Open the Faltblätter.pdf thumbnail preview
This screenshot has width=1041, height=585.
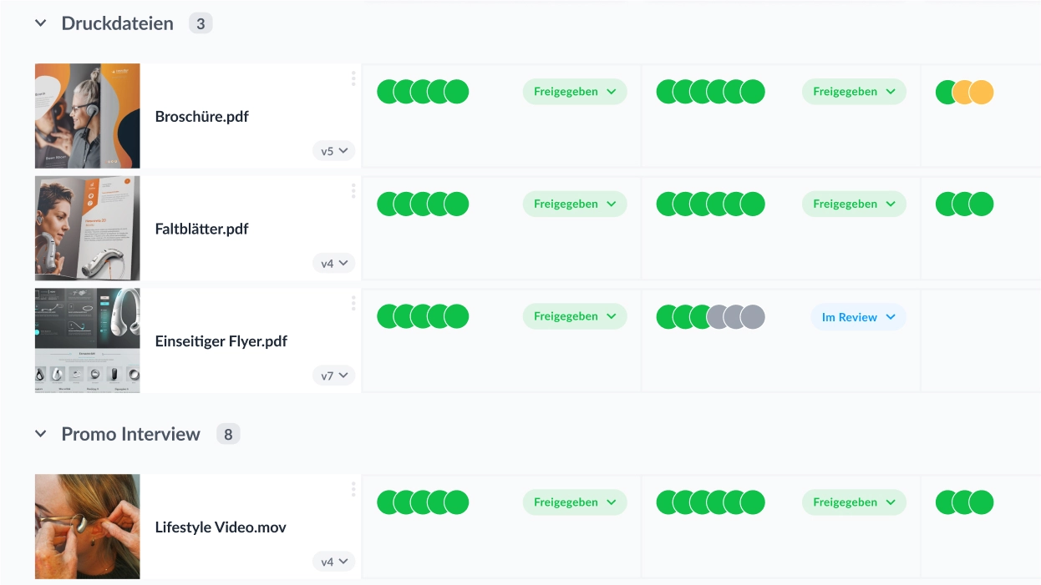point(88,228)
